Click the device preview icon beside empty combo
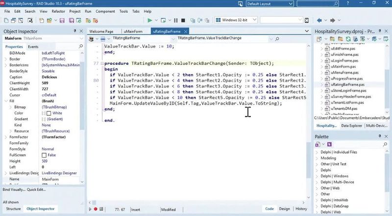The width and height of the screenshot is (392, 216). 307,20
